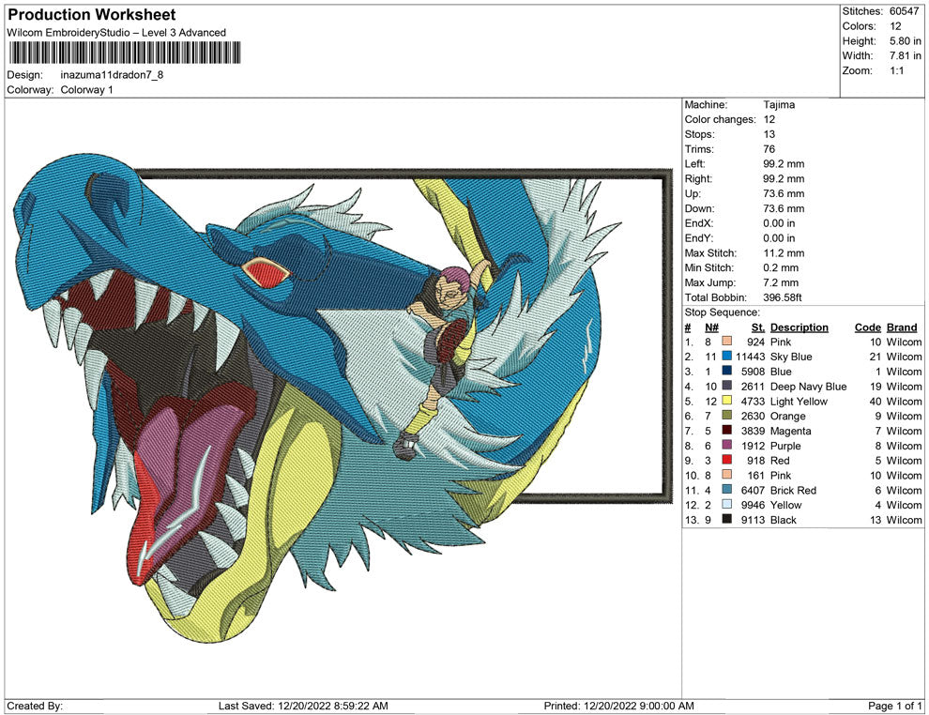Screen dimensions: 929x715
Task: Click the Description column header
Action: 800,327
